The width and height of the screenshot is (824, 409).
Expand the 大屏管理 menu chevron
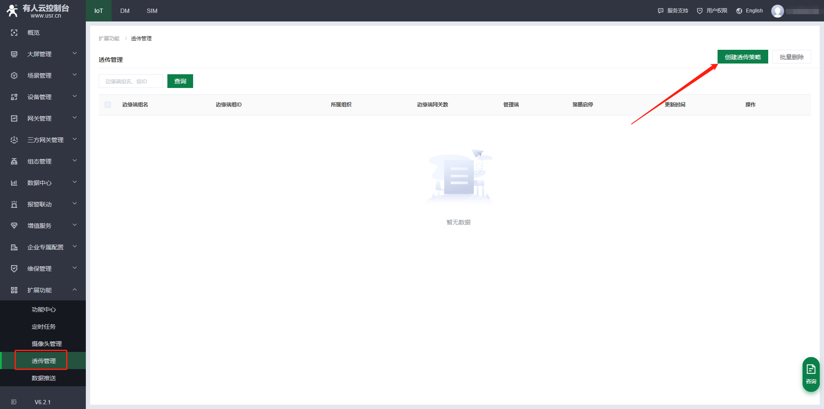(75, 54)
